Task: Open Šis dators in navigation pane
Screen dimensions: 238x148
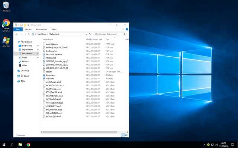Action: (x=25, y=76)
